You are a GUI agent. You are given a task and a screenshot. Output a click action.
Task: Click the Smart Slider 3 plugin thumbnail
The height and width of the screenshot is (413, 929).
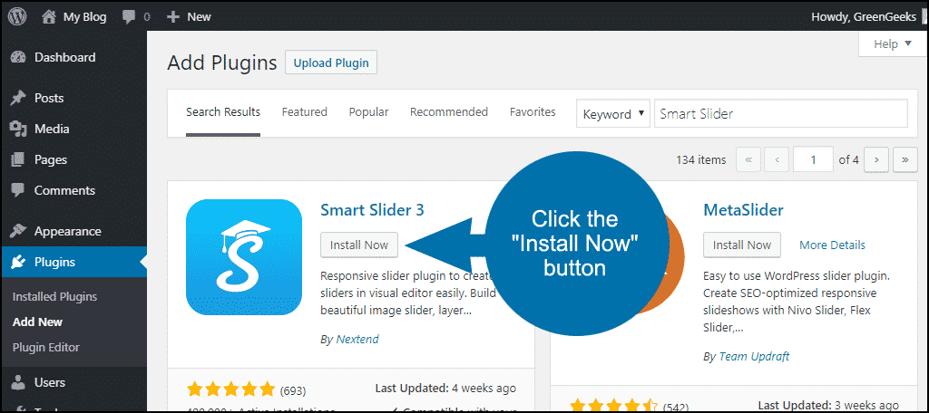[x=244, y=257]
